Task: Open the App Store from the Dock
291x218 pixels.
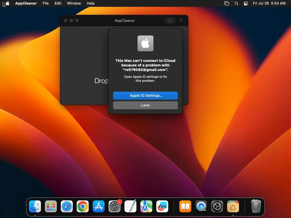Action: click(x=99, y=206)
